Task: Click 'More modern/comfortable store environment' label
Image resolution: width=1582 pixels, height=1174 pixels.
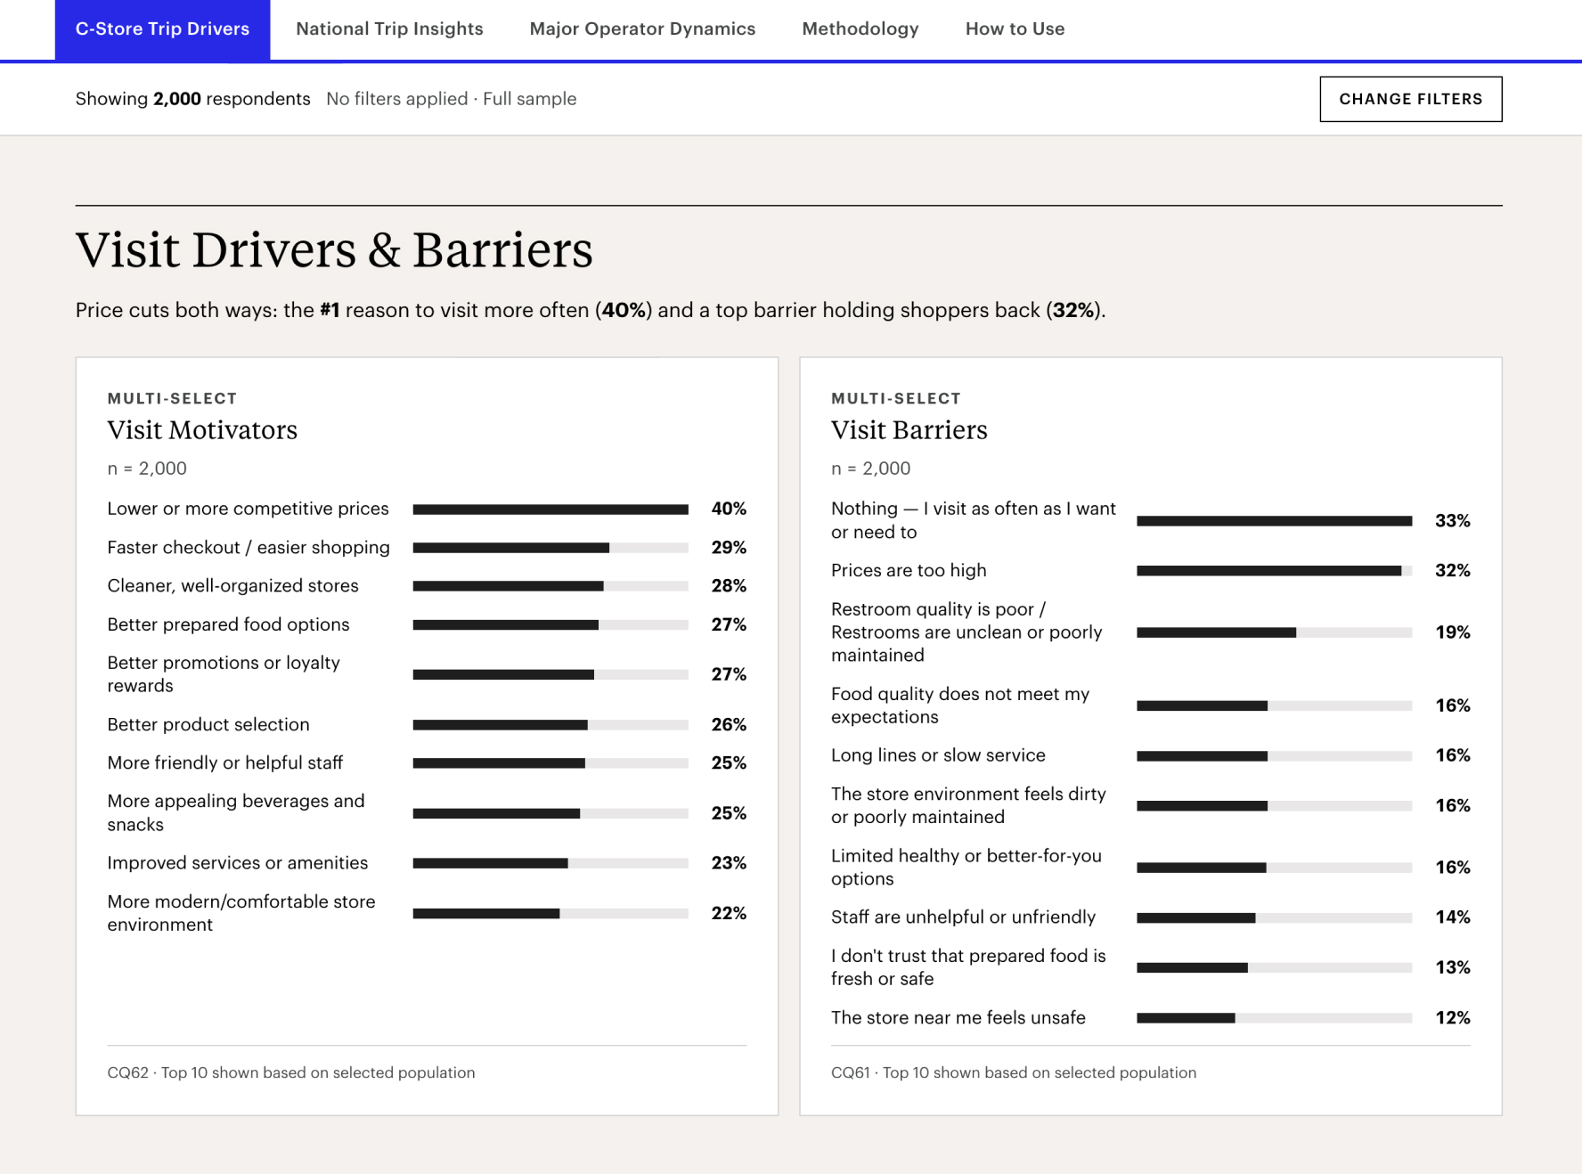Action: pos(241,913)
